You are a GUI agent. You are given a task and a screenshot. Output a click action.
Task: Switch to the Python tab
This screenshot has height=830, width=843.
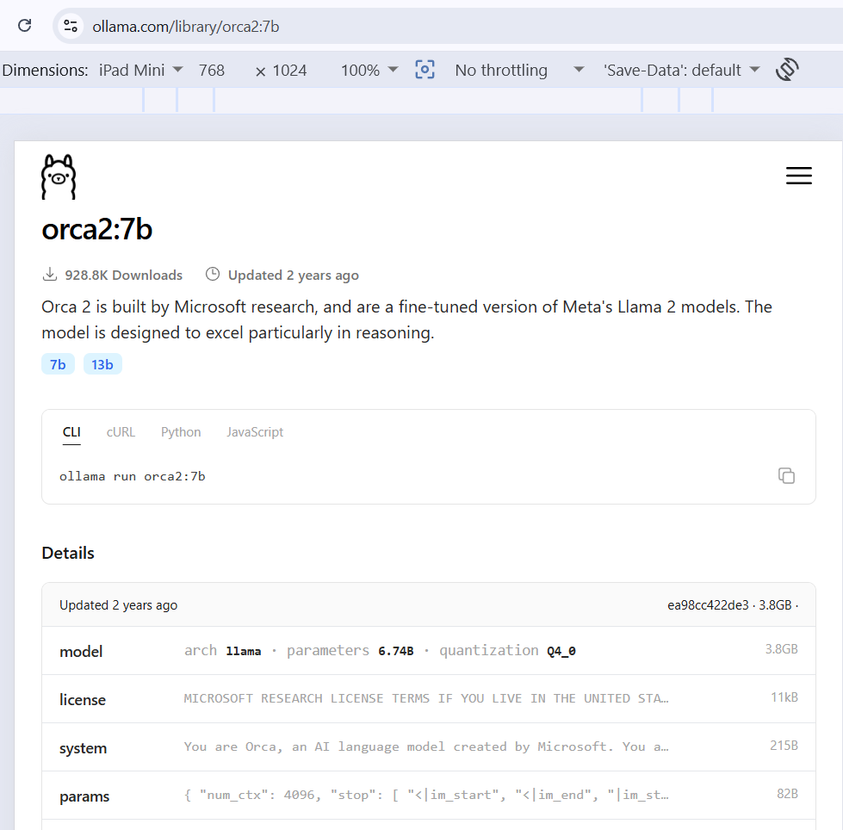(181, 432)
